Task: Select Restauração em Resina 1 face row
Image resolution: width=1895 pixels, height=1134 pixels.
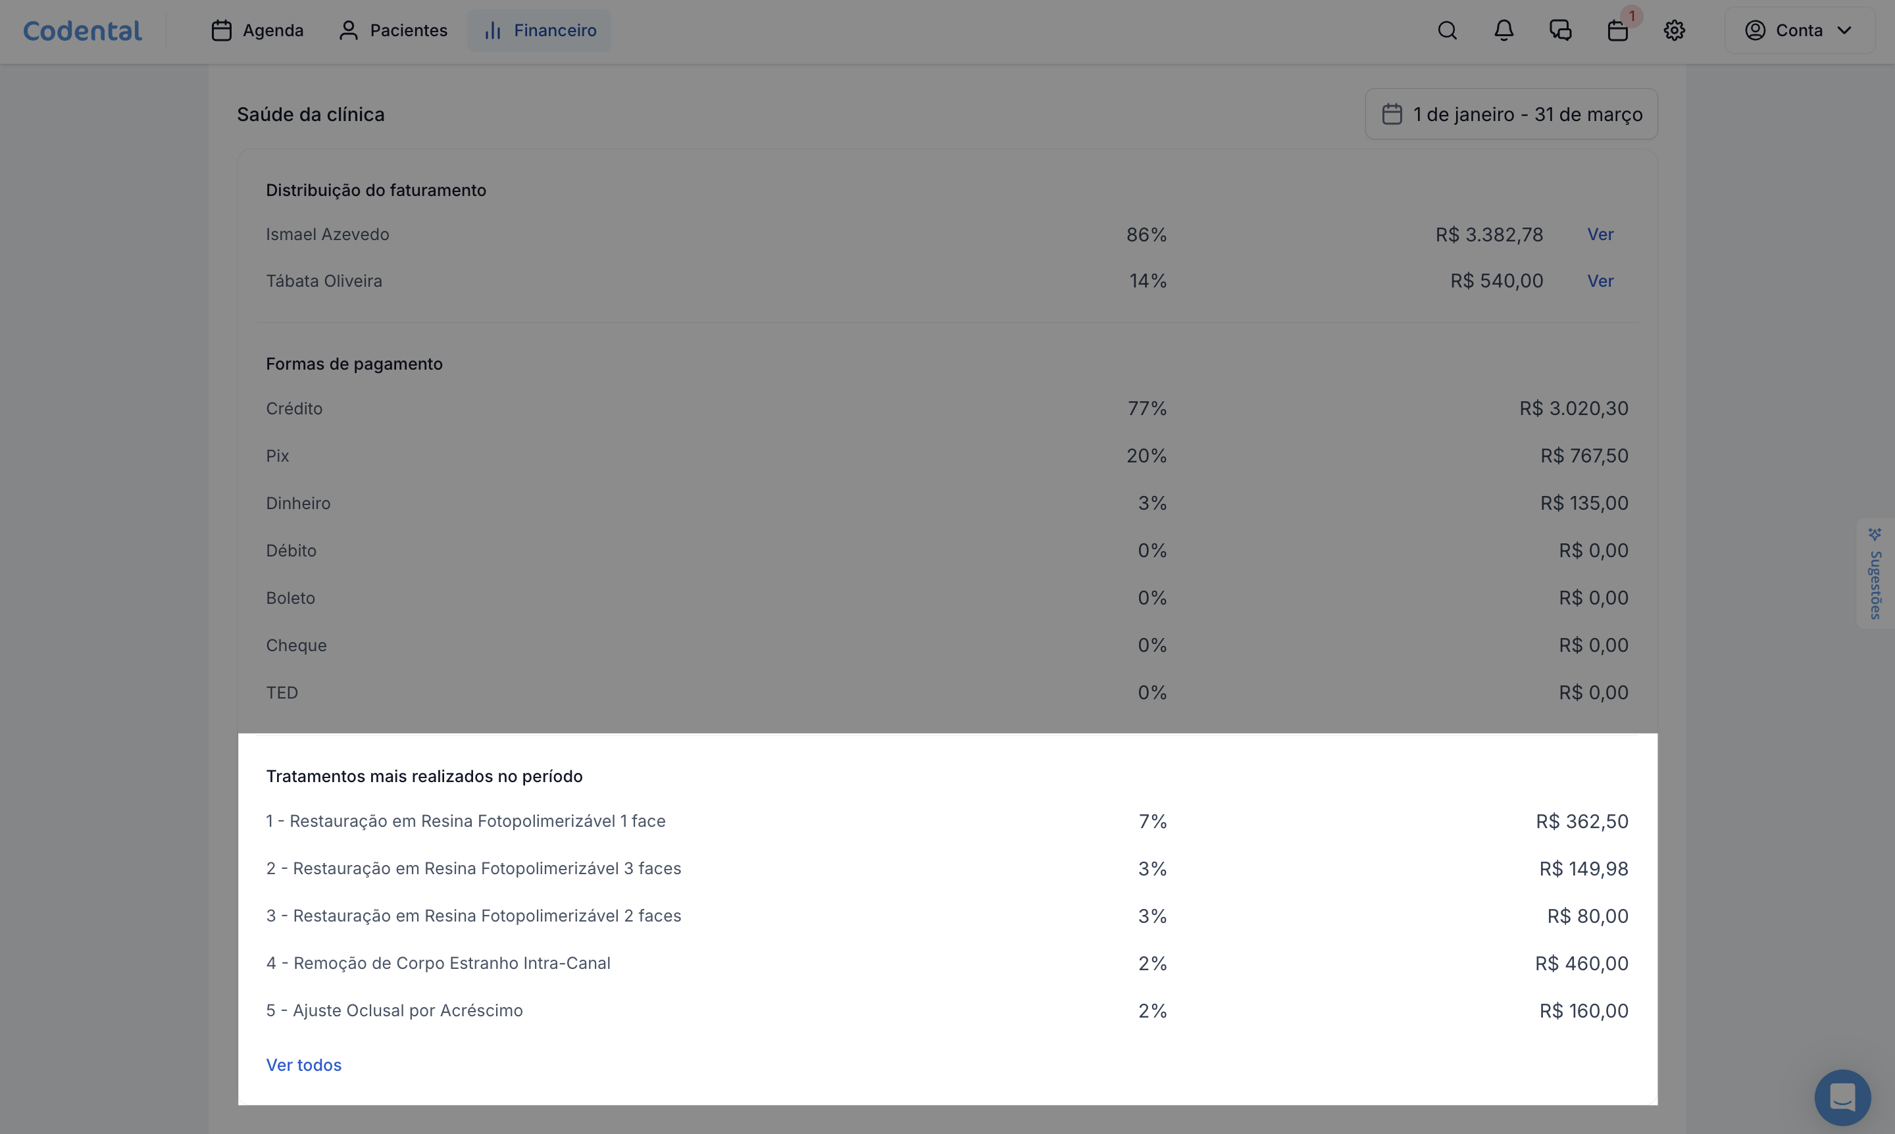Action: (x=466, y=821)
